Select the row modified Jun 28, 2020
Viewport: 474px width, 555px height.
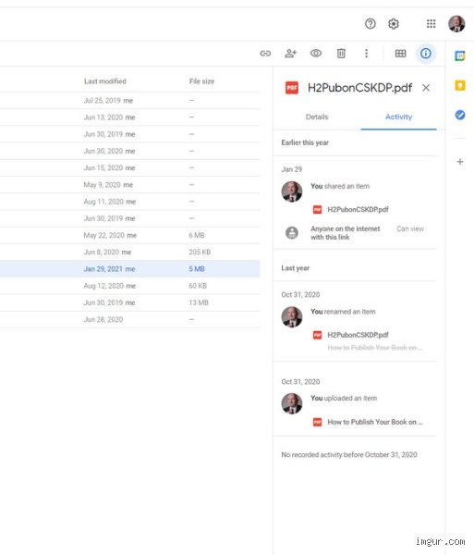[129, 320]
